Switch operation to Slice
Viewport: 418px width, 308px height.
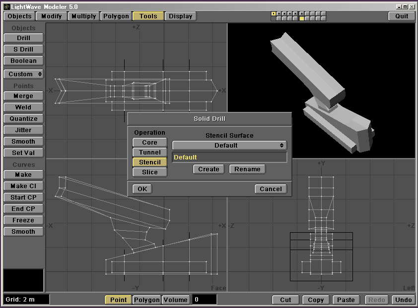click(149, 172)
